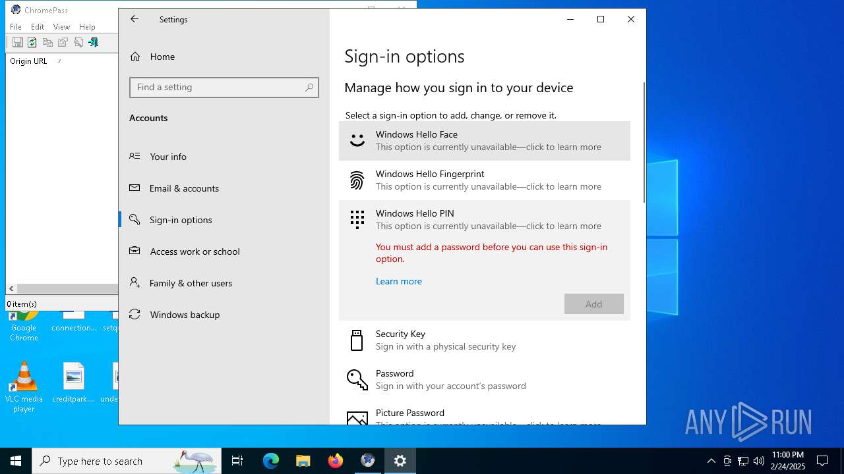Viewport: 844px width, 474px height.
Task: Open VLC media player desktop shortcut
Action: point(24,387)
